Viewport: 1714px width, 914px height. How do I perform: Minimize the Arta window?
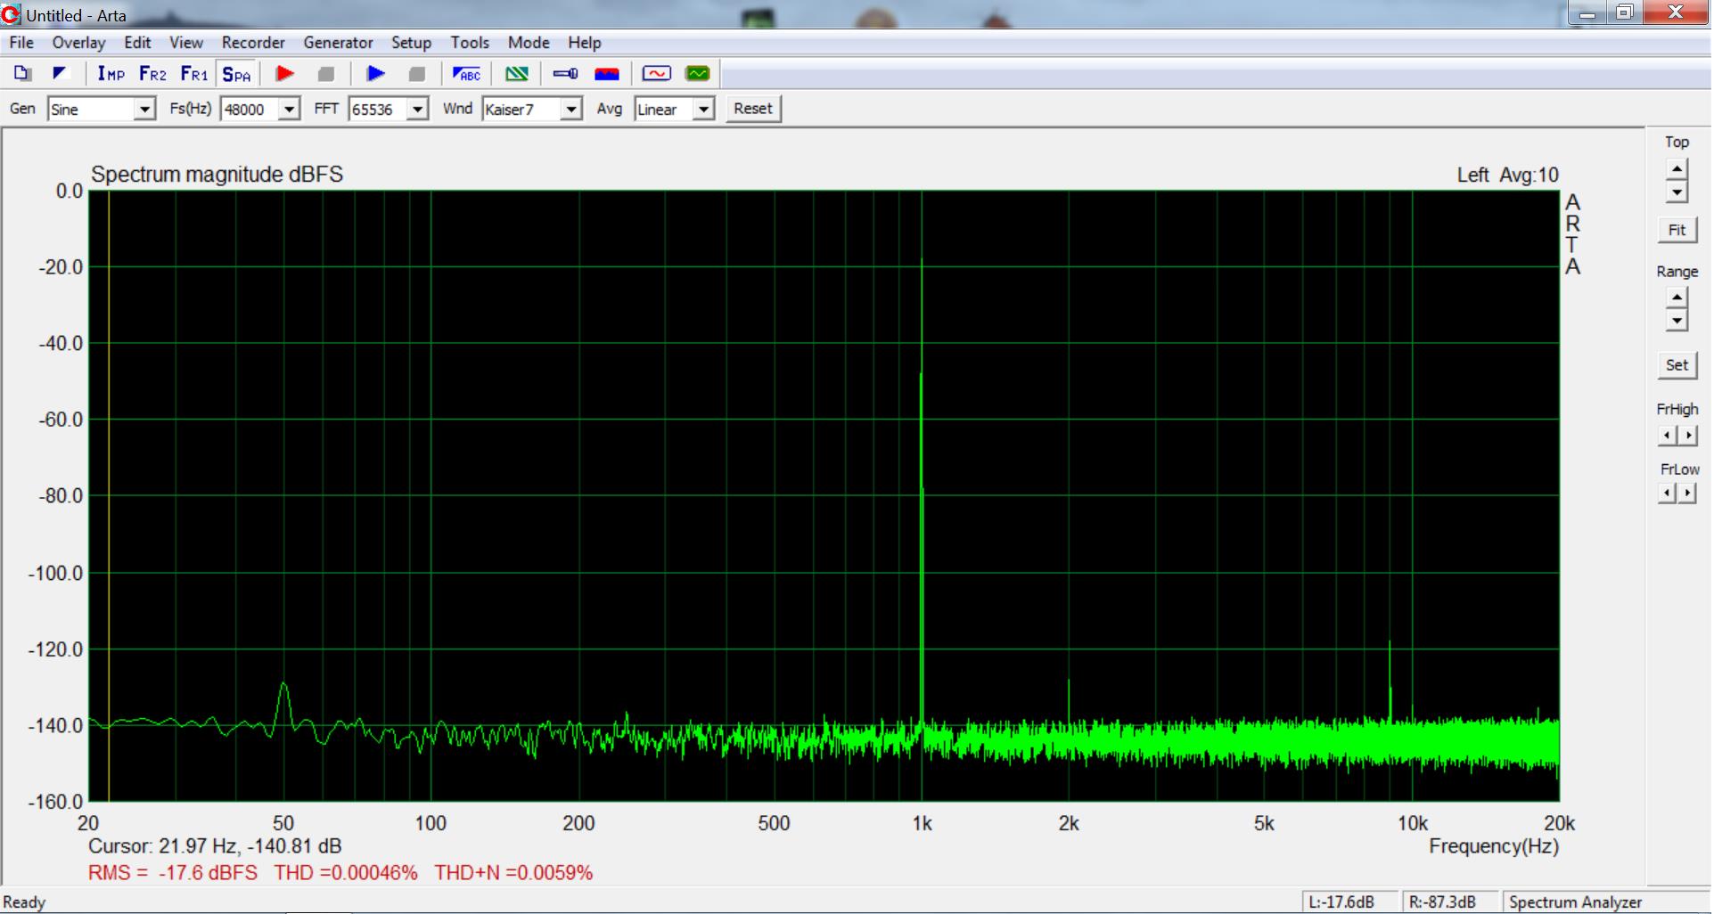click(1587, 12)
